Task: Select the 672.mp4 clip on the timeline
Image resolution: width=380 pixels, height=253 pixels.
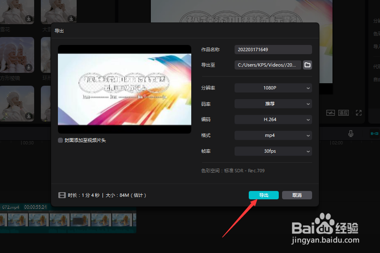Action: [68, 218]
